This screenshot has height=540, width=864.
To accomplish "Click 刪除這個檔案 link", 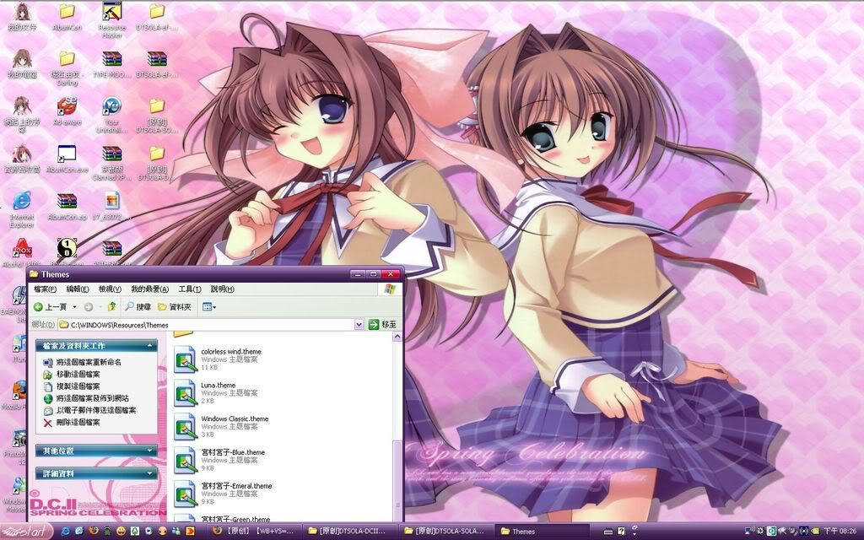I will pyautogui.click(x=78, y=422).
